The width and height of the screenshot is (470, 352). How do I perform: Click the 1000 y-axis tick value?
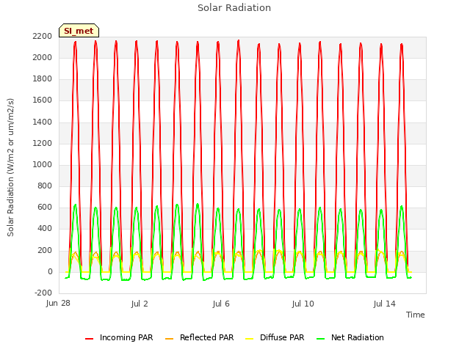pyautogui.click(x=43, y=164)
